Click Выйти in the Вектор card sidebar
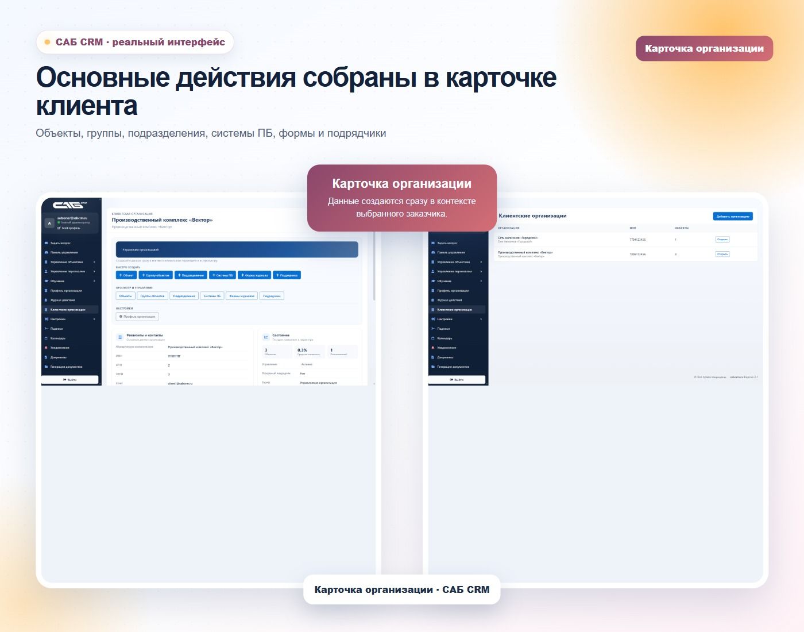 pos(70,380)
